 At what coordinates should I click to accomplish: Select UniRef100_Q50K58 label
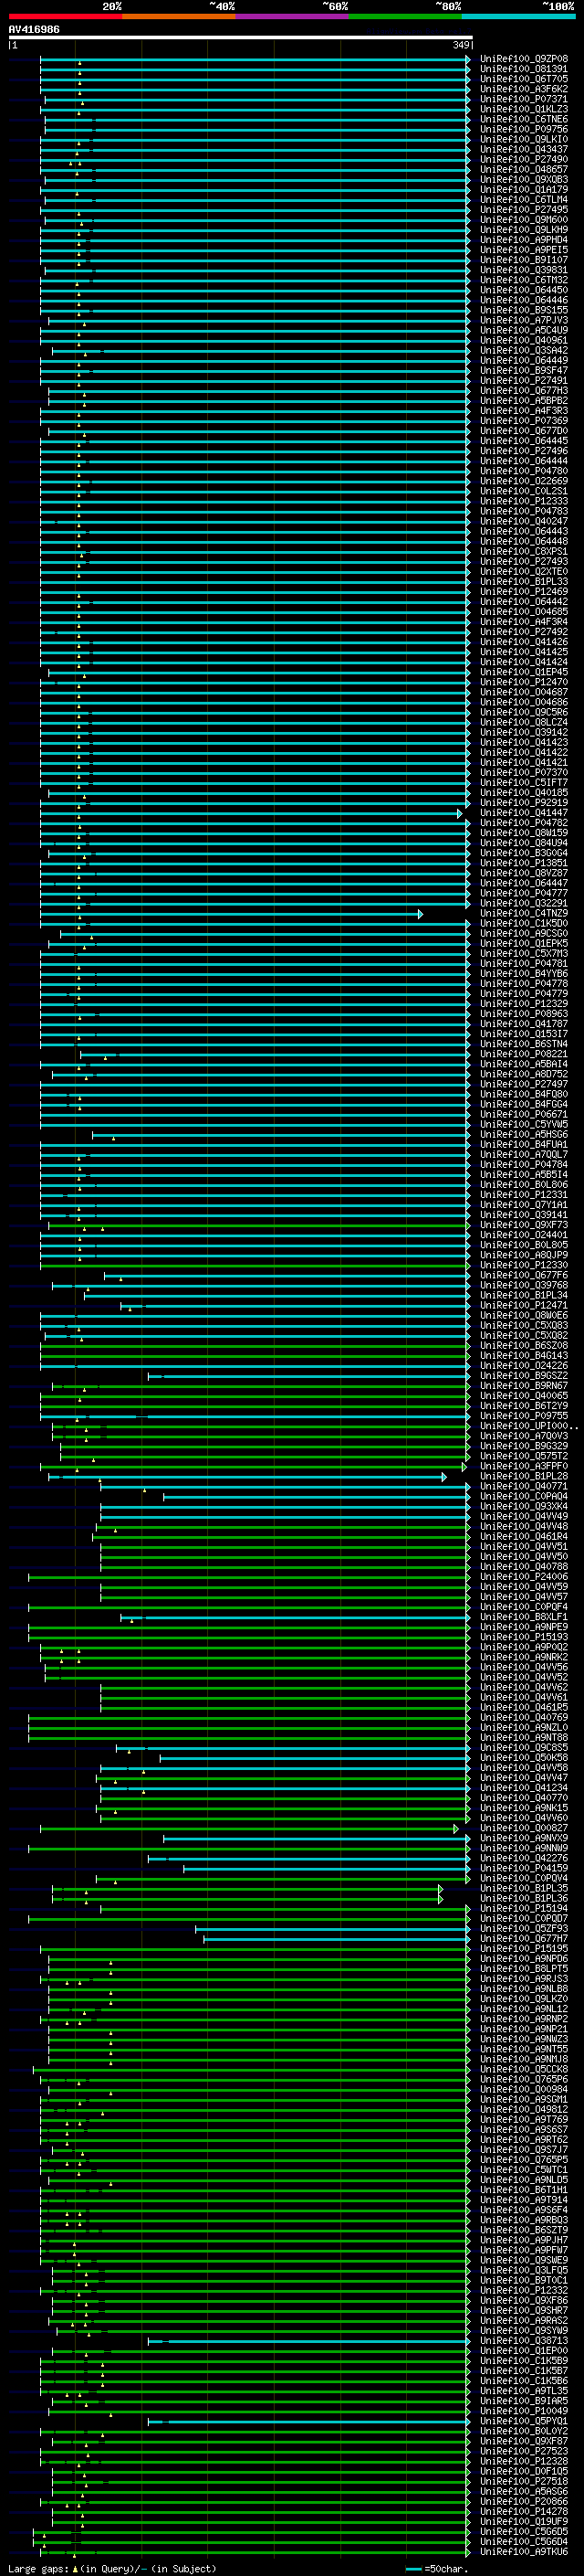coord(524,1758)
